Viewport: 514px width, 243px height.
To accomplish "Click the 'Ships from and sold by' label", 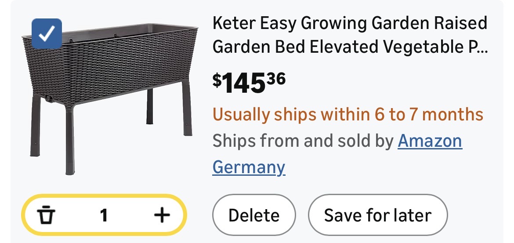I will [x=303, y=141].
